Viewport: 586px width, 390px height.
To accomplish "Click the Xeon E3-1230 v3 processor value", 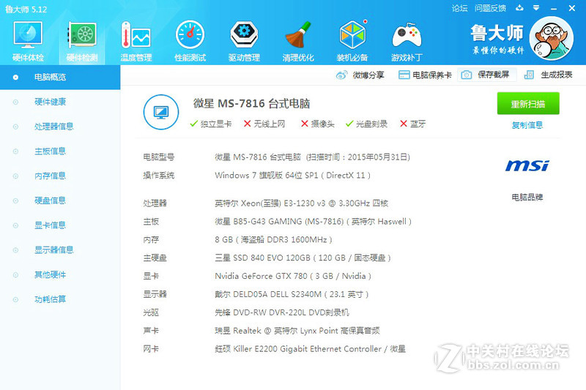I will (x=302, y=203).
